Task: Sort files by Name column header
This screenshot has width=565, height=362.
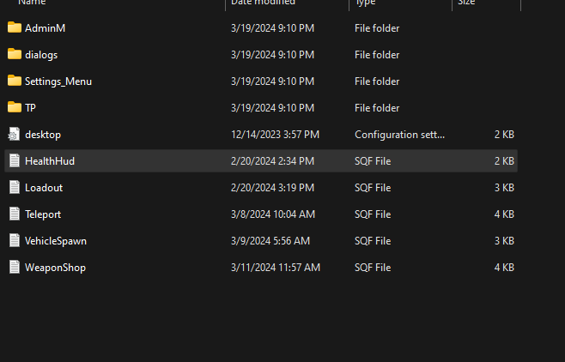Action: tap(32, 3)
